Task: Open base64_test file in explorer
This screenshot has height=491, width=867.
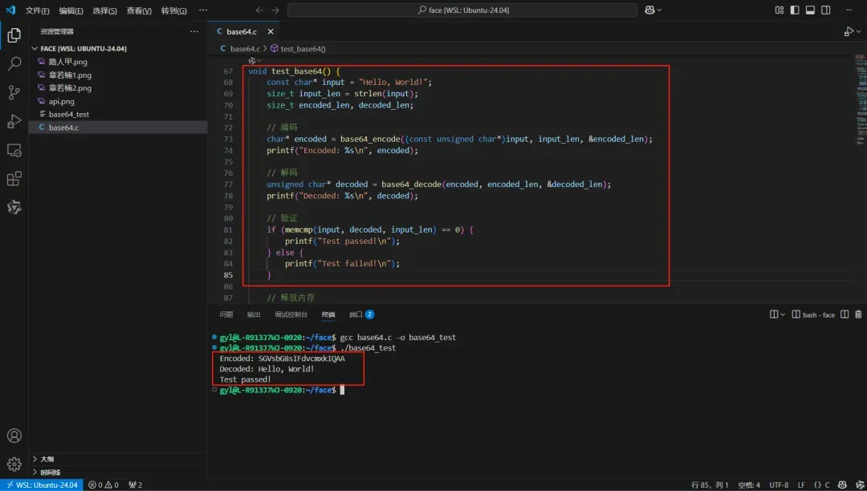Action: pyautogui.click(x=68, y=114)
